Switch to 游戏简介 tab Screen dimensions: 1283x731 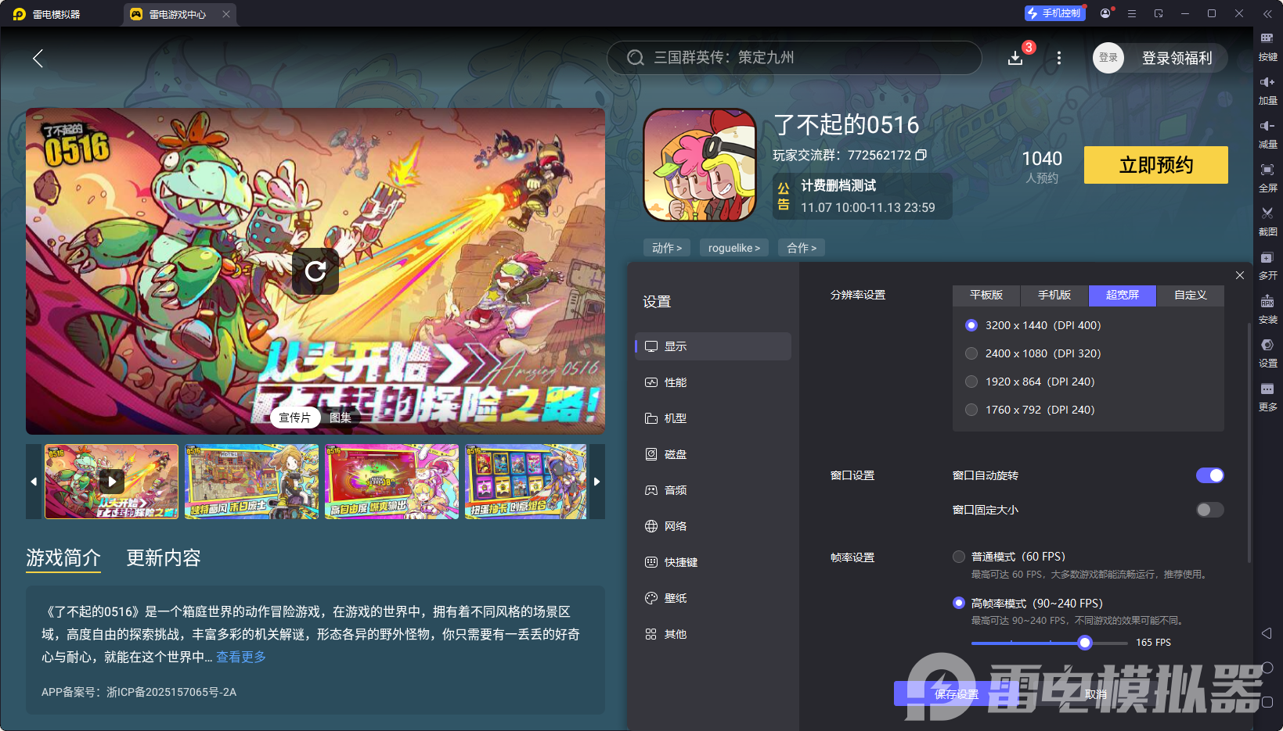[63, 557]
